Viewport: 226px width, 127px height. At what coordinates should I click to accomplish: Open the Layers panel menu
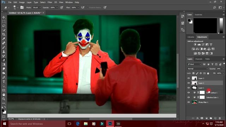point(224,59)
